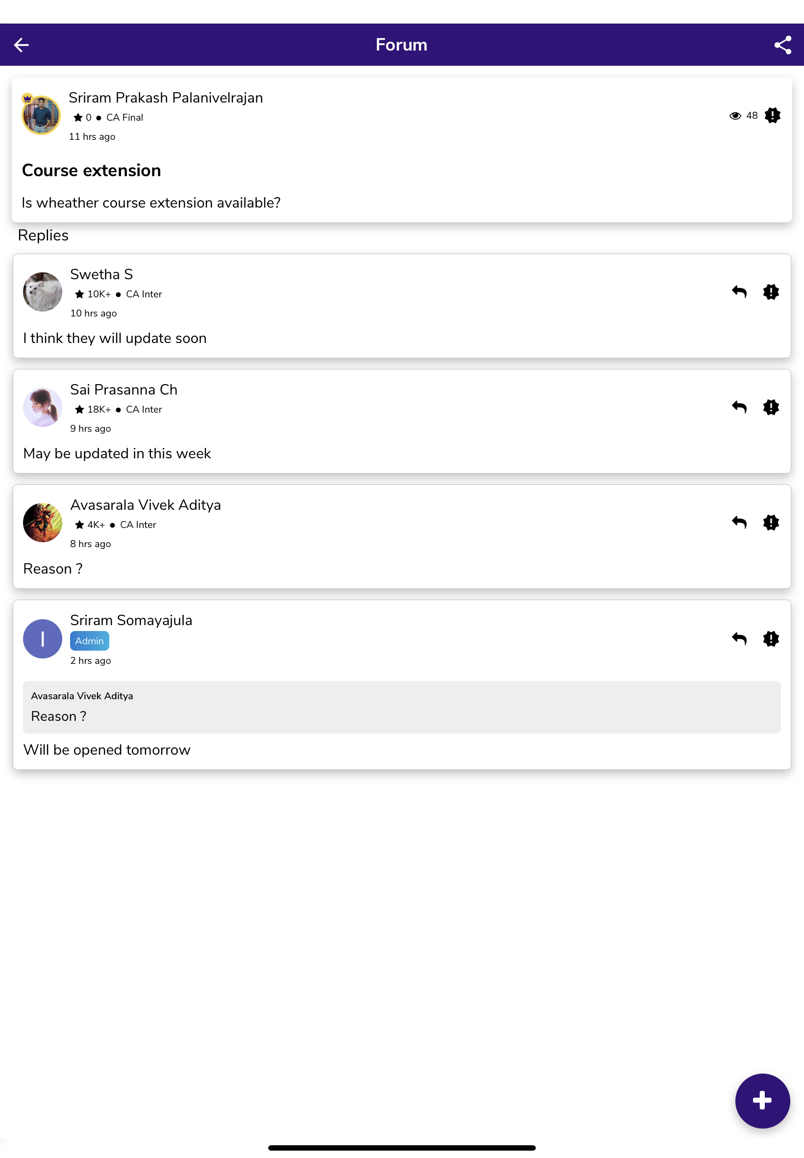The image size is (804, 1158).
Task: Reply to Sai Prasanna Ch's comment
Action: coord(739,407)
